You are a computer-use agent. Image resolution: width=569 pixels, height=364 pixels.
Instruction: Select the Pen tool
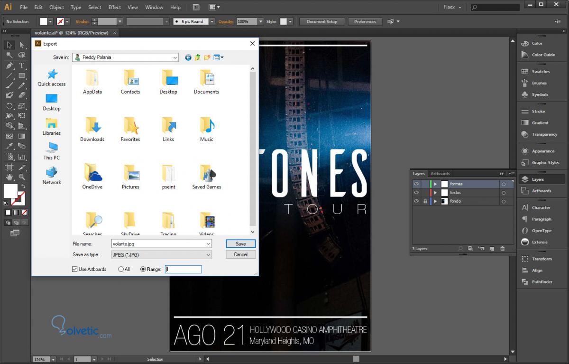[x=9, y=65]
